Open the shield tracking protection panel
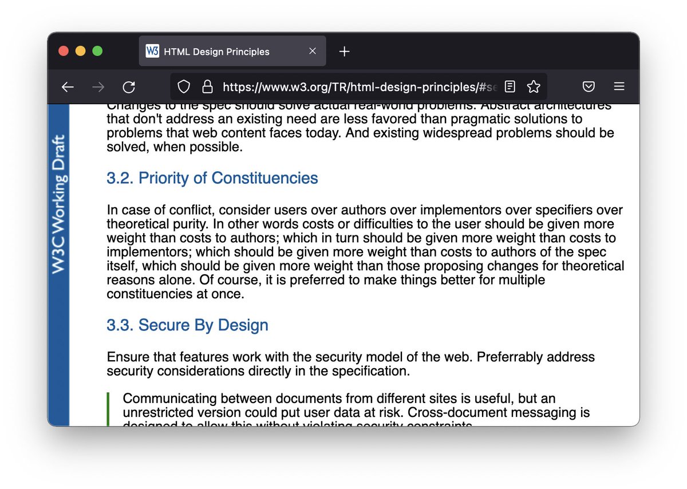This screenshot has width=687, height=489. (x=183, y=87)
